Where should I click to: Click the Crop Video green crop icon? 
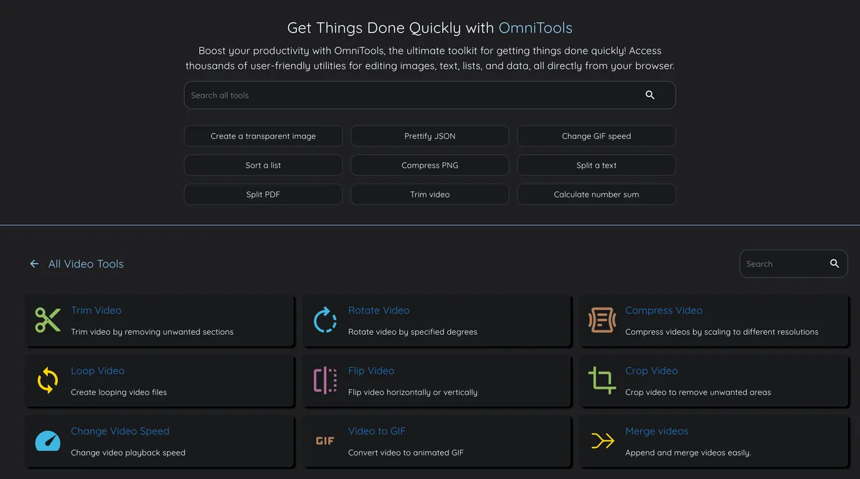602,380
